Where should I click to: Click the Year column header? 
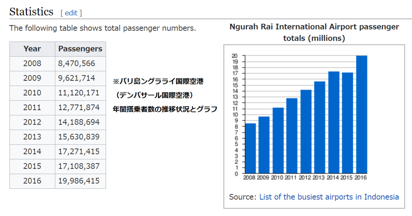pyautogui.click(x=32, y=49)
